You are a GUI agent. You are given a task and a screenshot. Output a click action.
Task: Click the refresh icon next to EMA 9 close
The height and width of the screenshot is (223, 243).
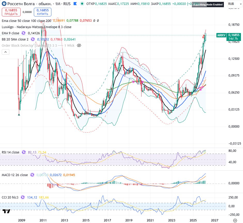[x=23, y=33]
